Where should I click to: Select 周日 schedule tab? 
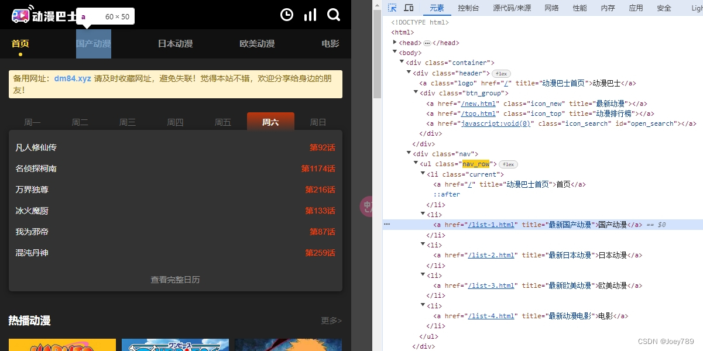click(x=318, y=122)
